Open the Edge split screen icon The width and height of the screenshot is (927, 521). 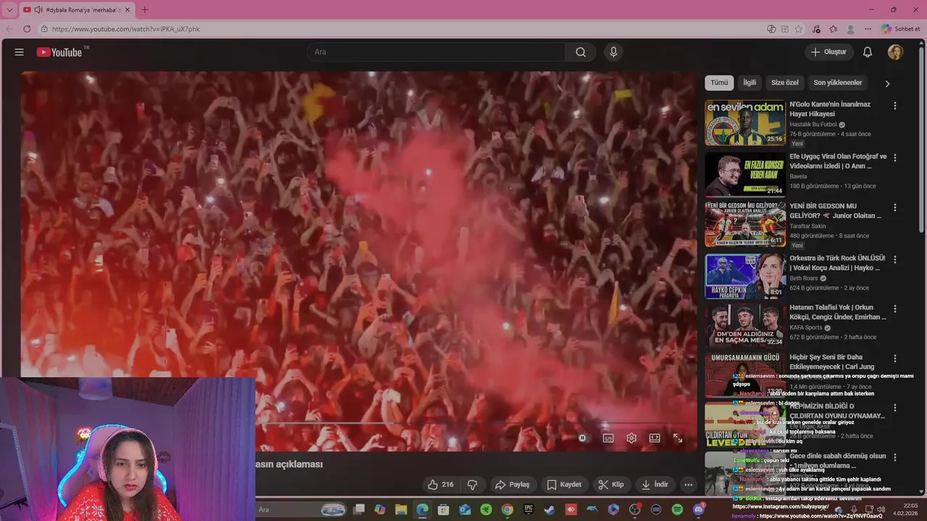785,29
